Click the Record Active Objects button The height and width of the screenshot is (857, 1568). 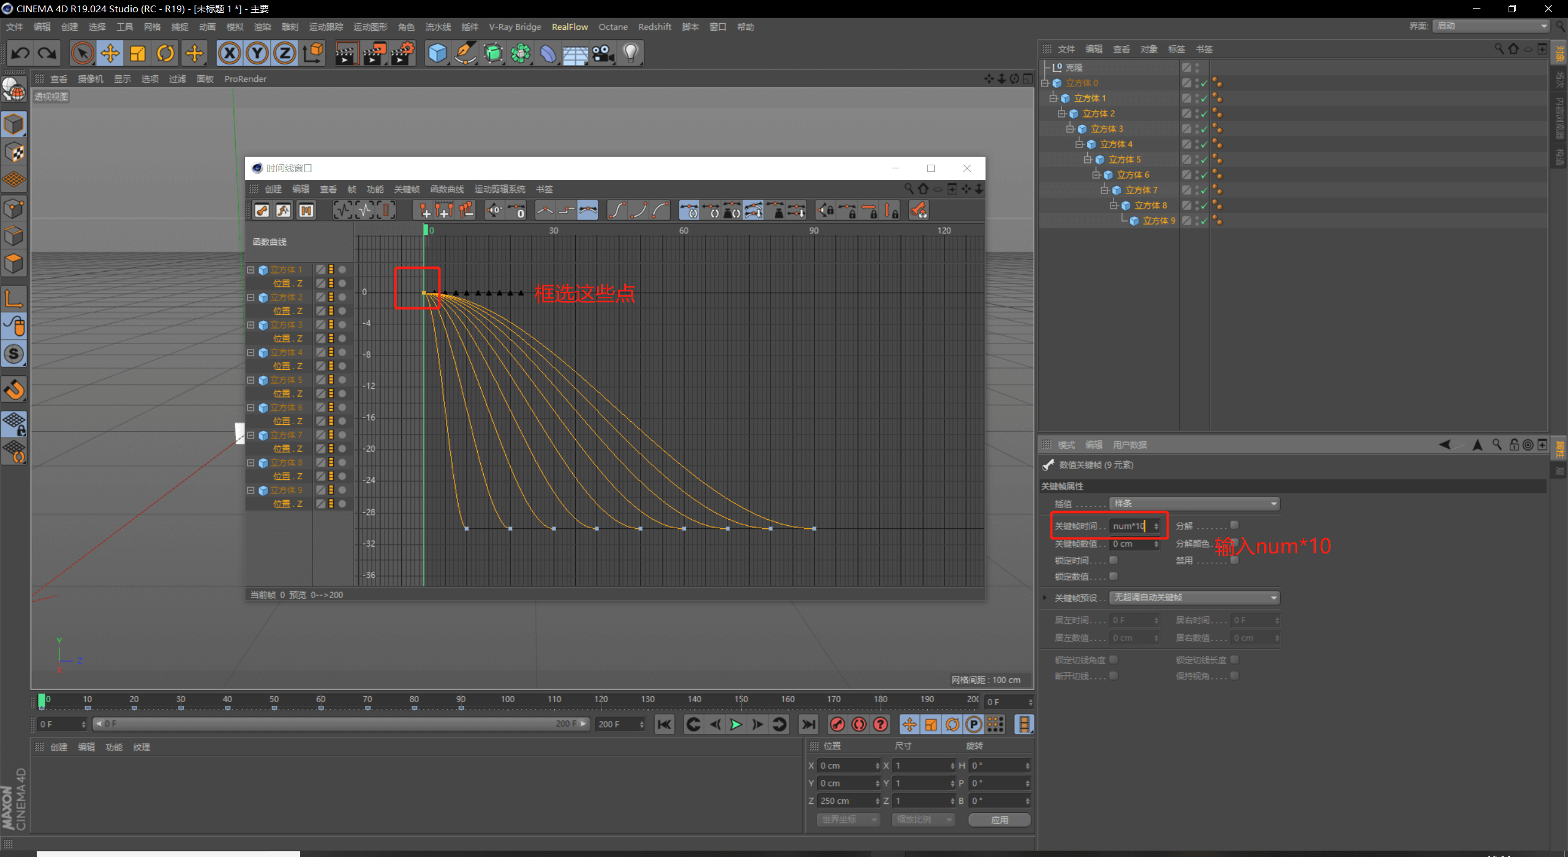(x=837, y=725)
